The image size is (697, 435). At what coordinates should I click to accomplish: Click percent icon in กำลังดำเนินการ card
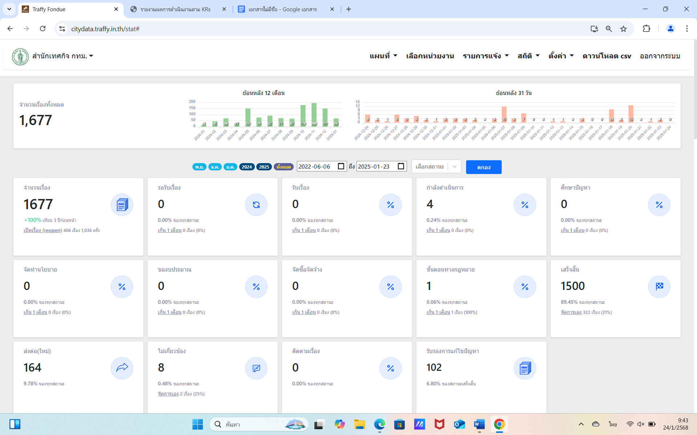point(525,205)
